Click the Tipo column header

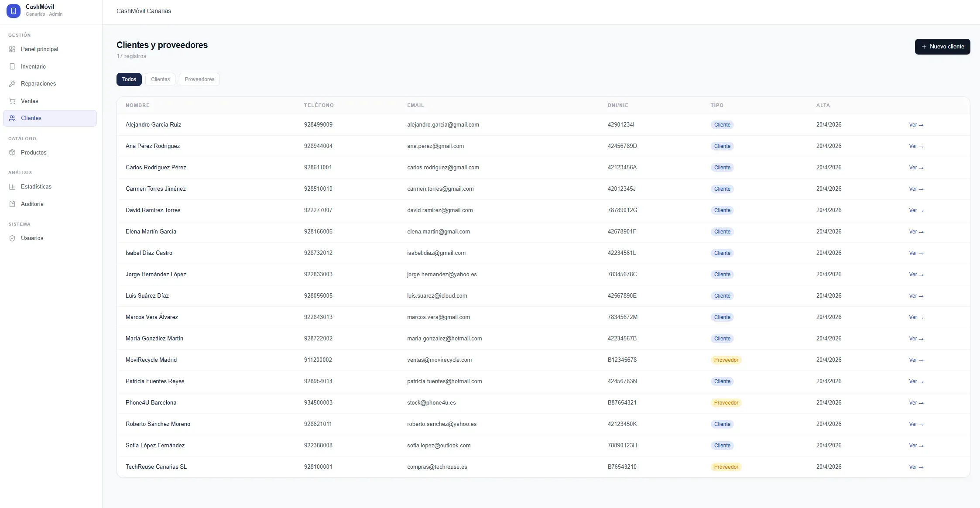point(717,105)
